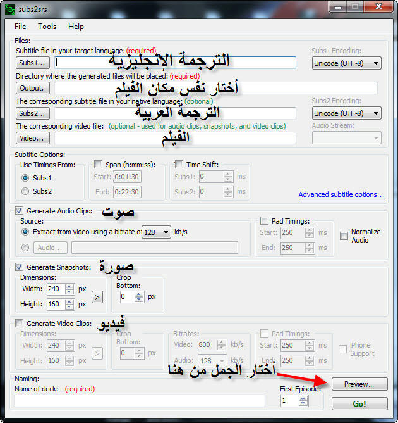Decrease snapshot Height with down arrow

[x=69, y=307]
